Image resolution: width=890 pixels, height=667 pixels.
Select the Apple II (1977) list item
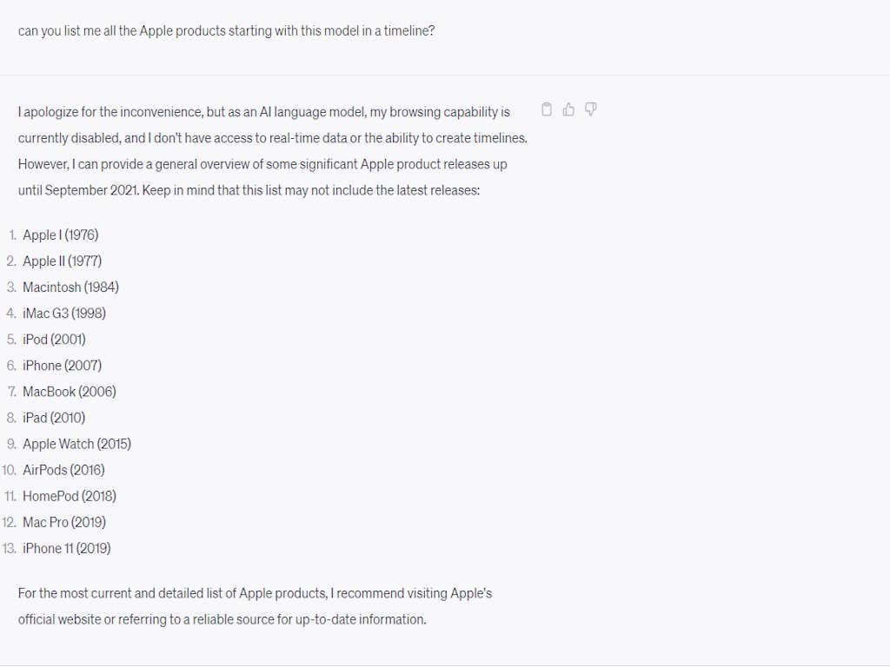62,261
